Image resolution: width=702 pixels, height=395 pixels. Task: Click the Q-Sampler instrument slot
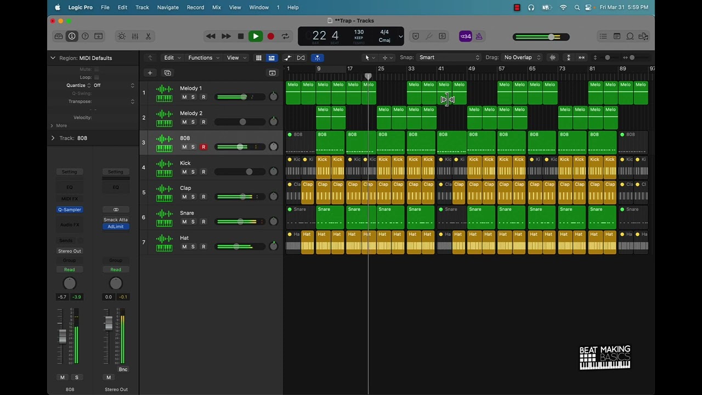tap(70, 210)
